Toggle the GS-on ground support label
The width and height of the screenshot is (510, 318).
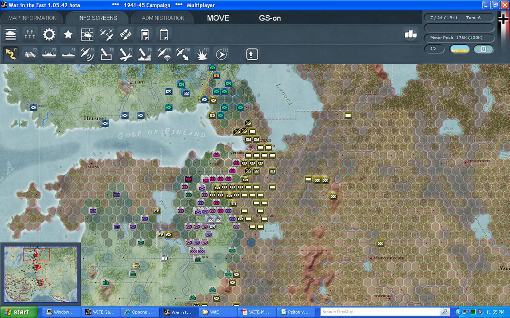[270, 18]
